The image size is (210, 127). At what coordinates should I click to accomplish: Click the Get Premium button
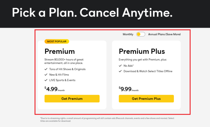pos(72,99)
